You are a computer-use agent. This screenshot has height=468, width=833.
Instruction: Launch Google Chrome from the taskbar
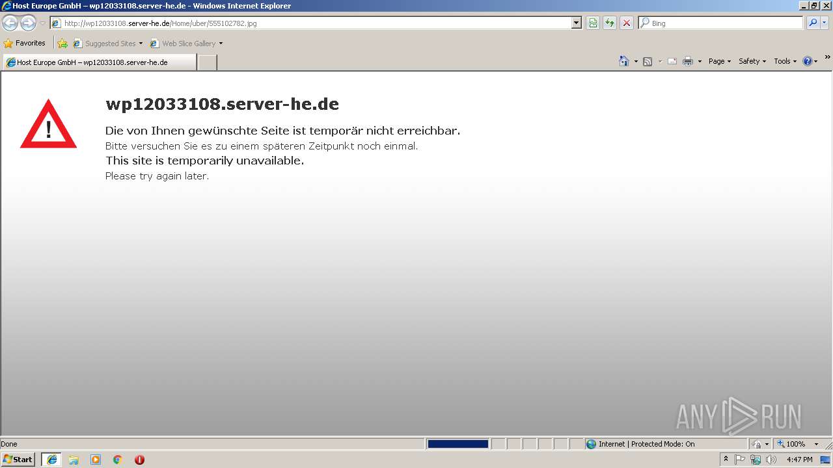[118, 460]
